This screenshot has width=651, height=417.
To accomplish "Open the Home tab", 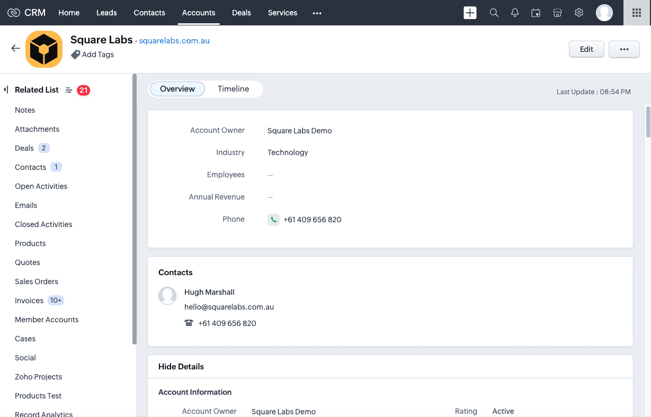I will point(69,13).
